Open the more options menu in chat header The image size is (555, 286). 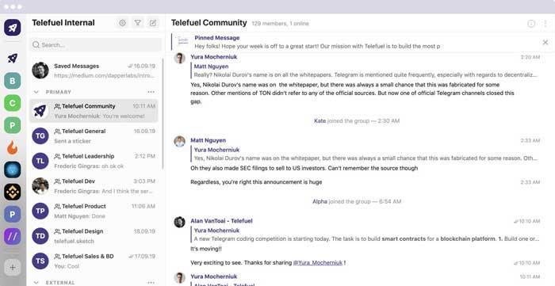point(545,23)
